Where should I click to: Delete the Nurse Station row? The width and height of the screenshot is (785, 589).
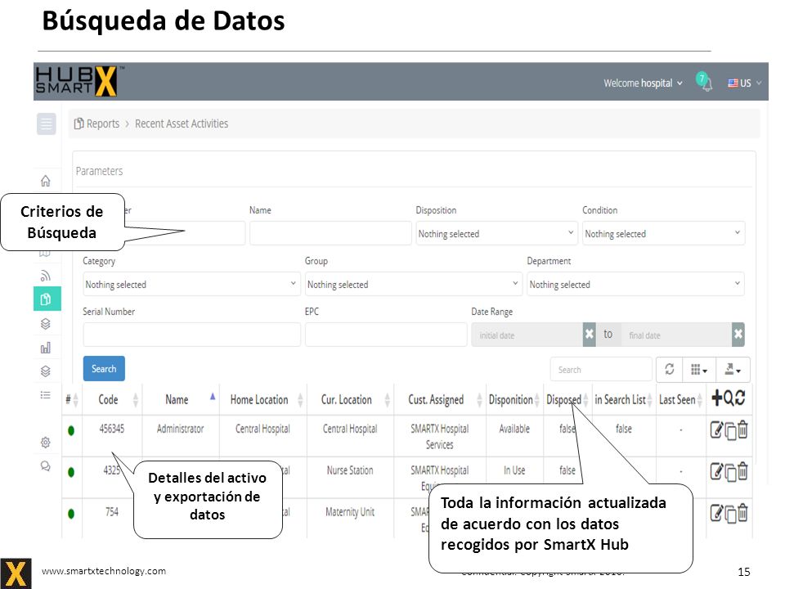(742, 471)
